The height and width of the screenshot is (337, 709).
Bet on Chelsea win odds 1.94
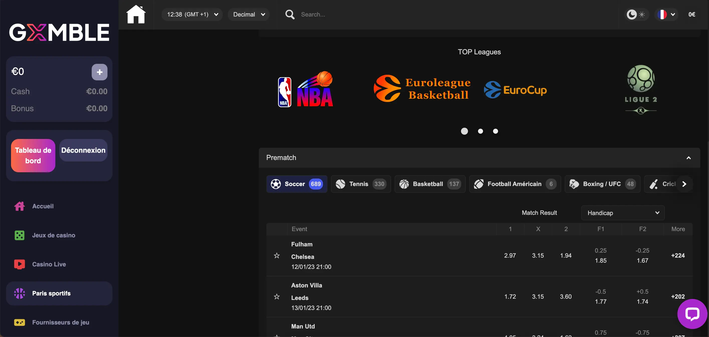point(566,255)
